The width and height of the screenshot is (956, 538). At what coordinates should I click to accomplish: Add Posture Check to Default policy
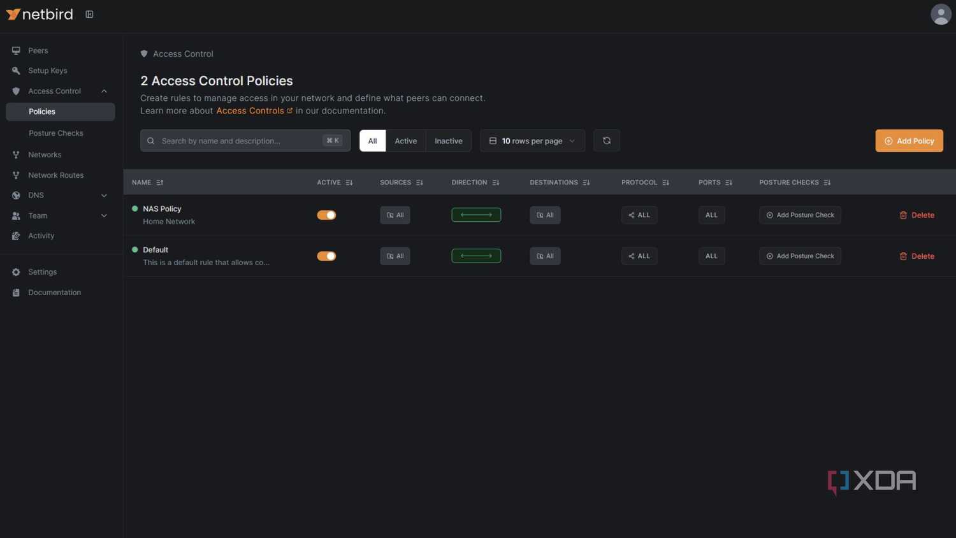[800, 256]
